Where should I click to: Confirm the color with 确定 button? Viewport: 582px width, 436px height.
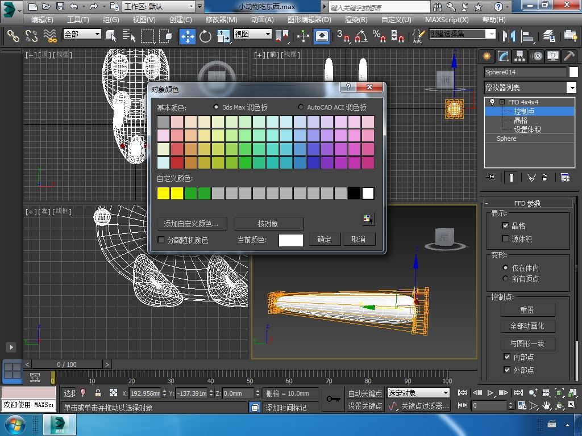click(325, 239)
